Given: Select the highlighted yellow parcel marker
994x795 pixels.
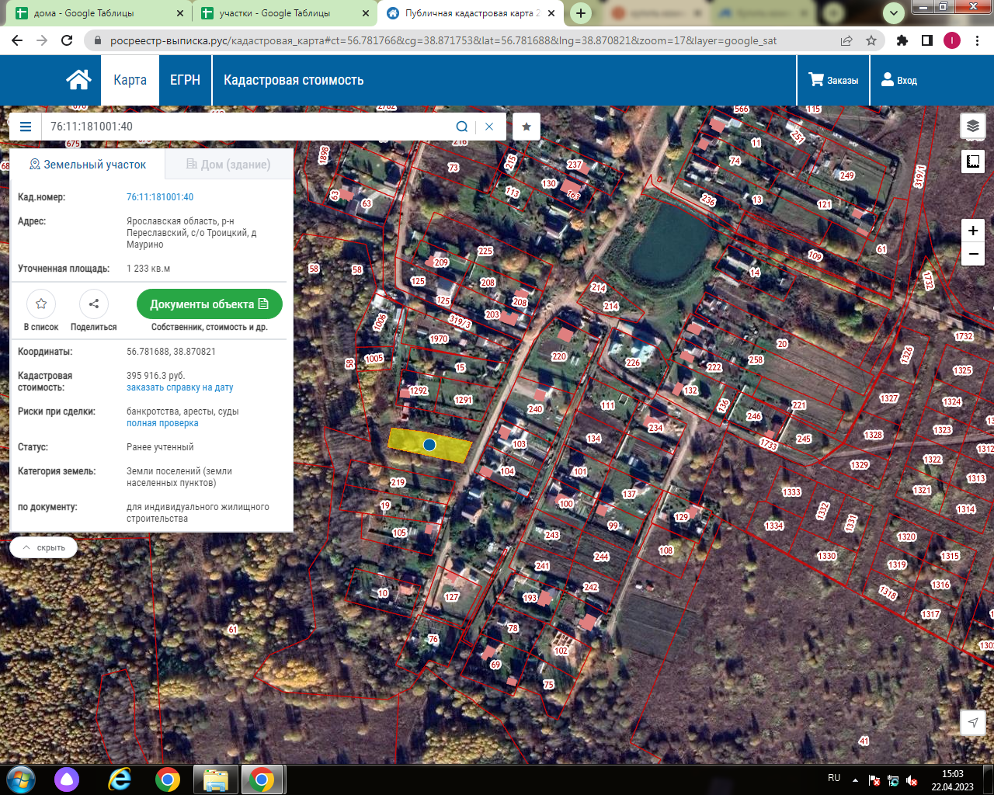Looking at the screenshot, I should click(429, 445).
